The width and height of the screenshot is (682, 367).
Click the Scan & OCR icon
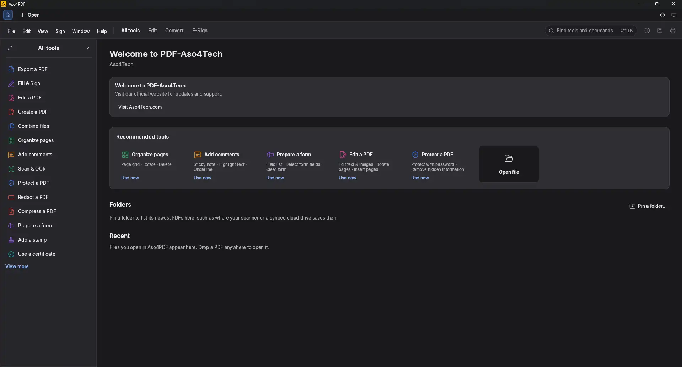pyautogui.click(x=11, y=169)
